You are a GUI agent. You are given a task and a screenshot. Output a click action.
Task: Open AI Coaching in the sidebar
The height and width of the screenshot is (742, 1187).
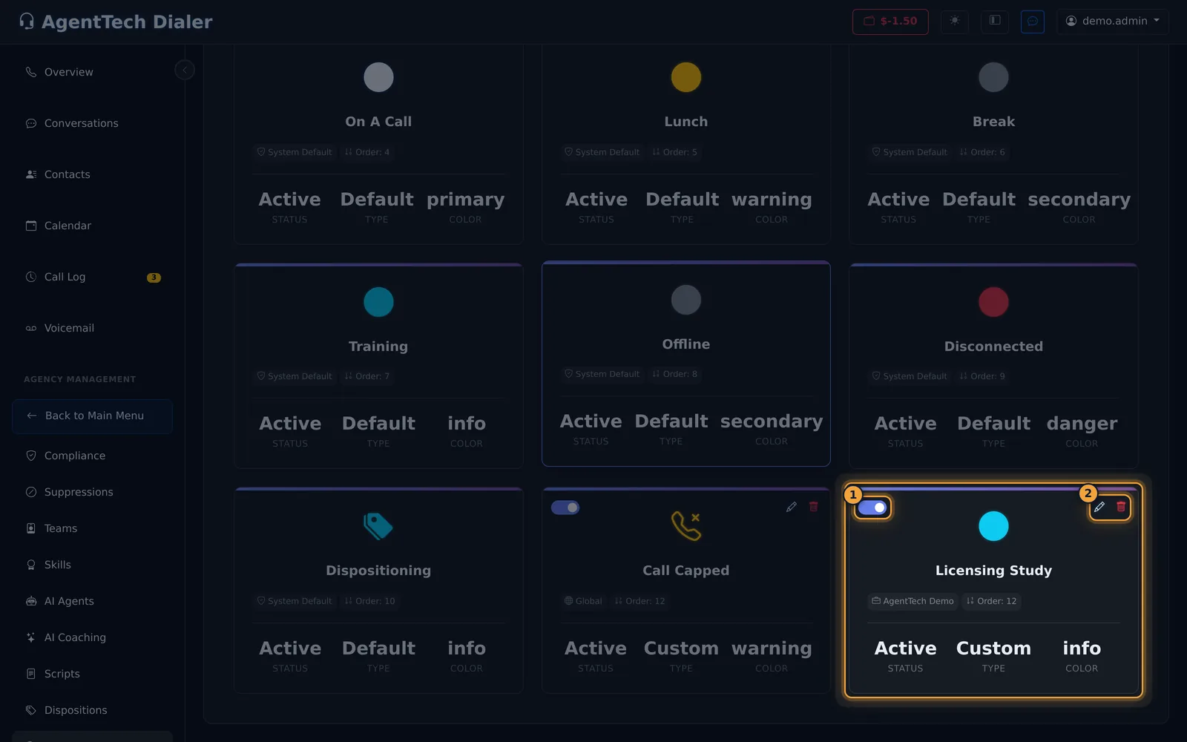click(92, 637)
